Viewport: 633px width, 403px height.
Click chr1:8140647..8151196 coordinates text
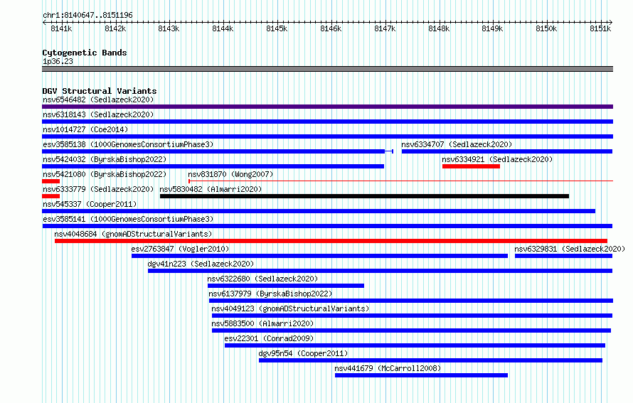pyautogui.click(x=87, y=15)
